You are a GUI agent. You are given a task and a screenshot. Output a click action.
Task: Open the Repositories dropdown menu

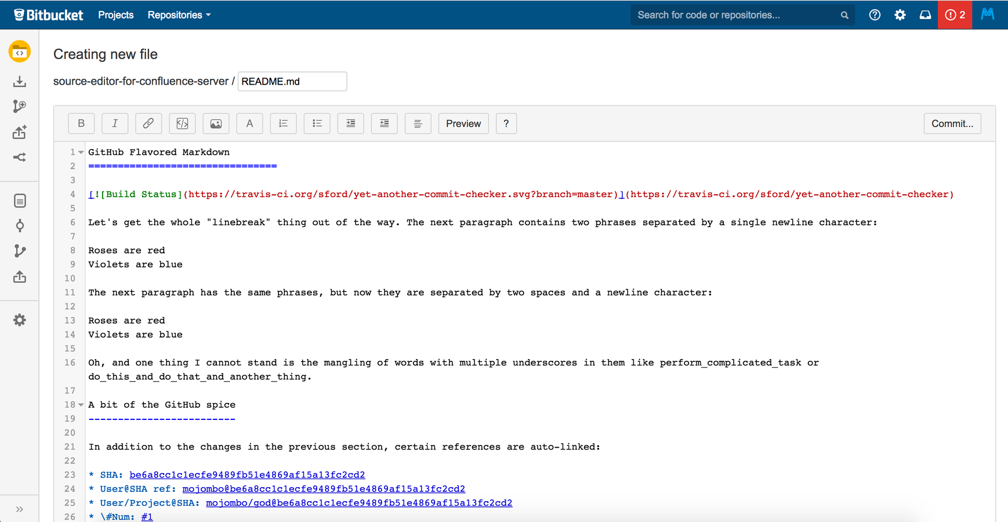point(179,15)
